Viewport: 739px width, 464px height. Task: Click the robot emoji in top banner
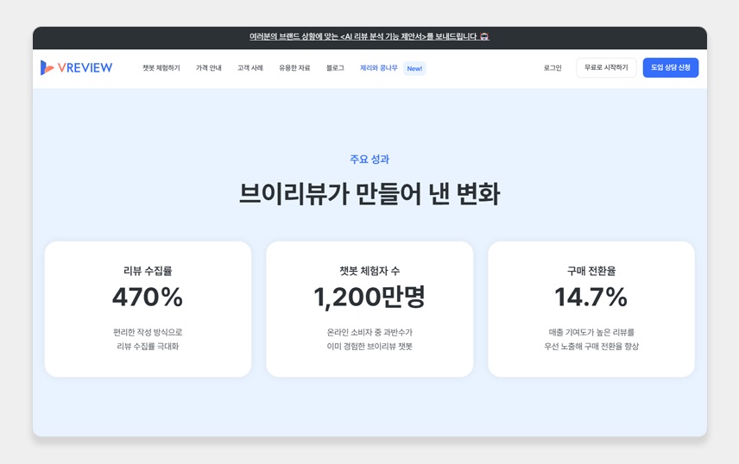pyautogui.click(x=484, y=37)
